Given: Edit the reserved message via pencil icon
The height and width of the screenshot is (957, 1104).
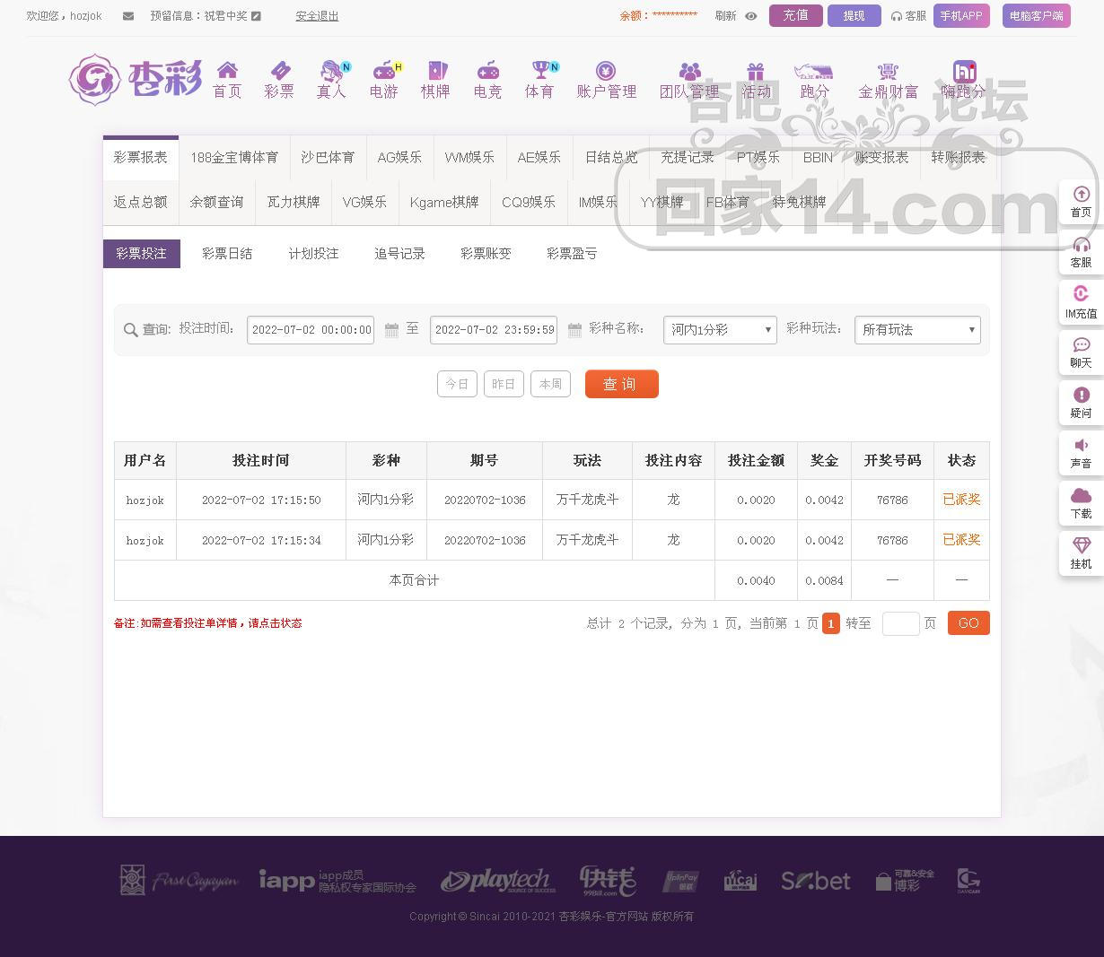Looking at the screenshot, I should point(257,16).
